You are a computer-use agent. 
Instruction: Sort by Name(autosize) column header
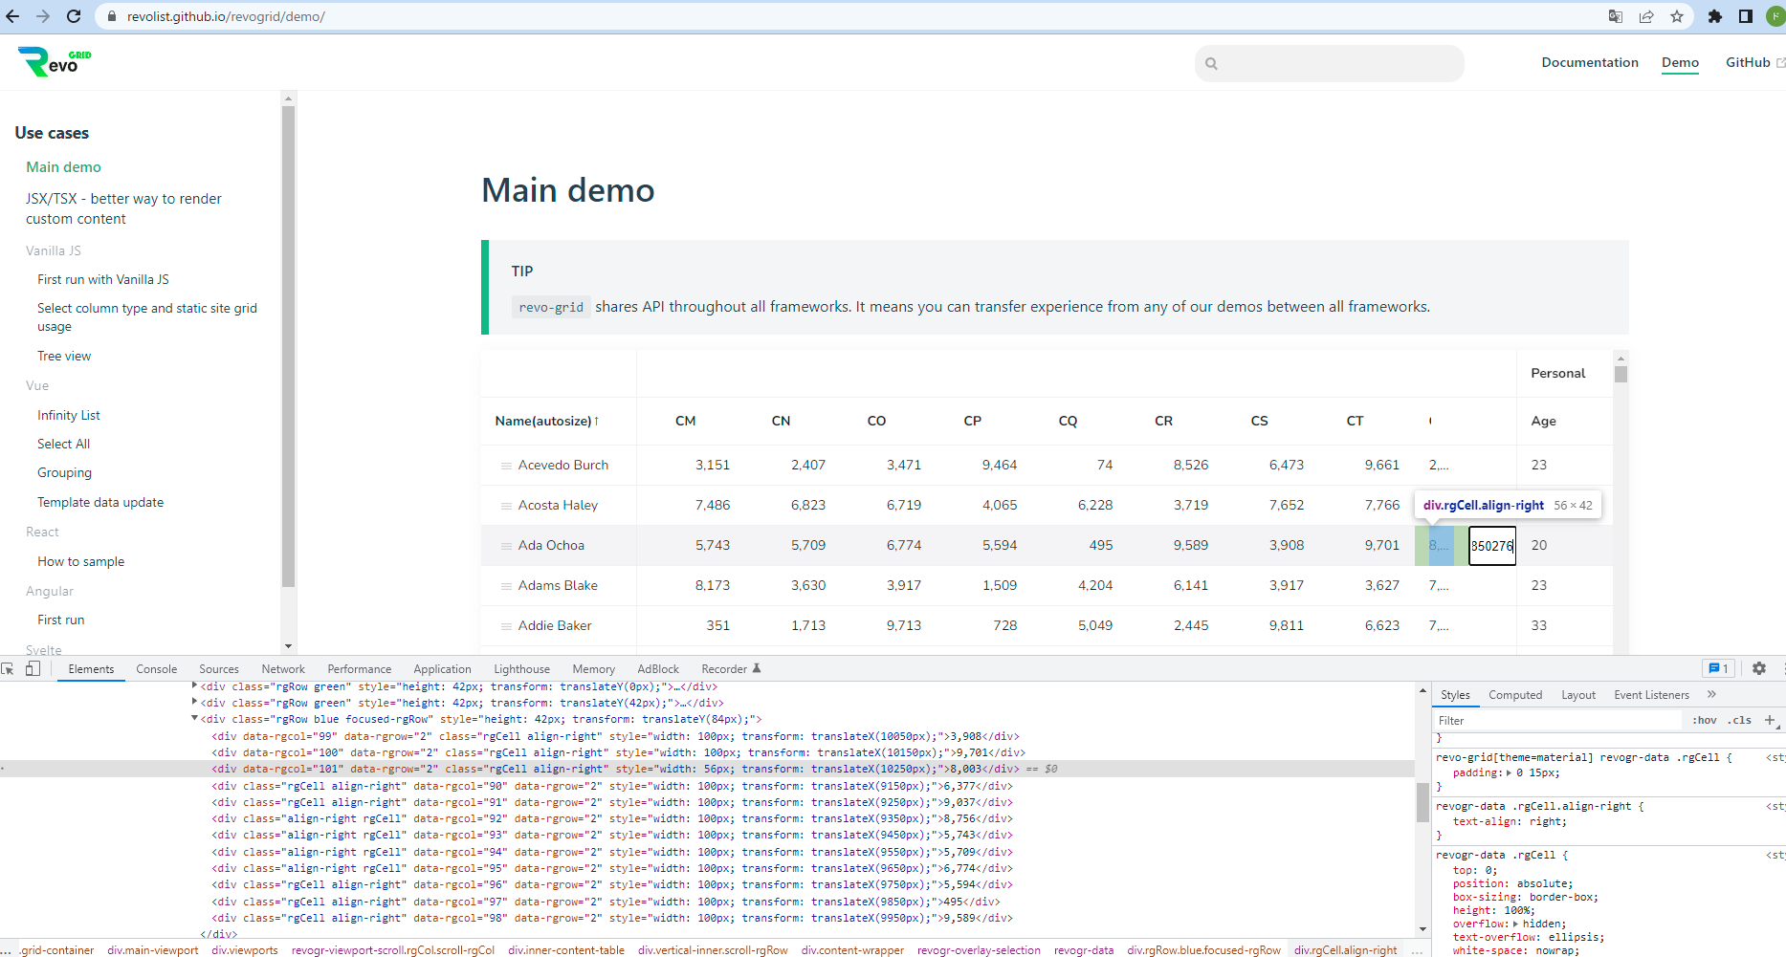(546, 421)
